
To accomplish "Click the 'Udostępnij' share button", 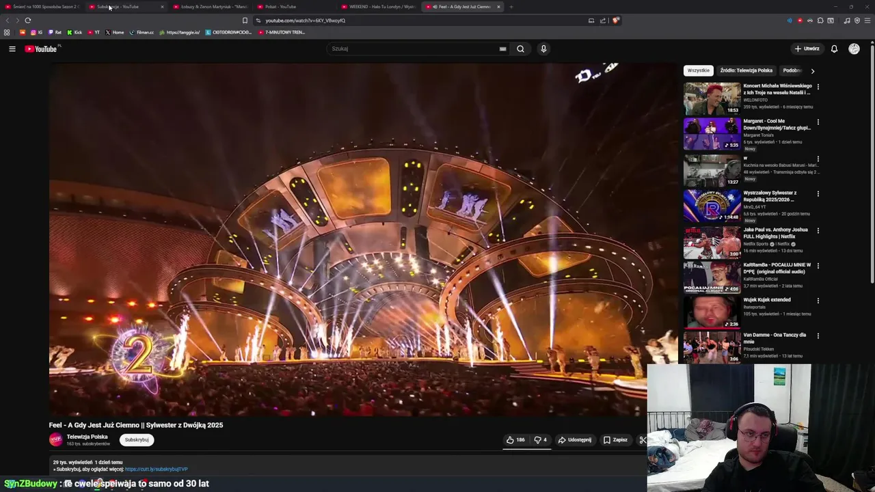I will 574,440.
